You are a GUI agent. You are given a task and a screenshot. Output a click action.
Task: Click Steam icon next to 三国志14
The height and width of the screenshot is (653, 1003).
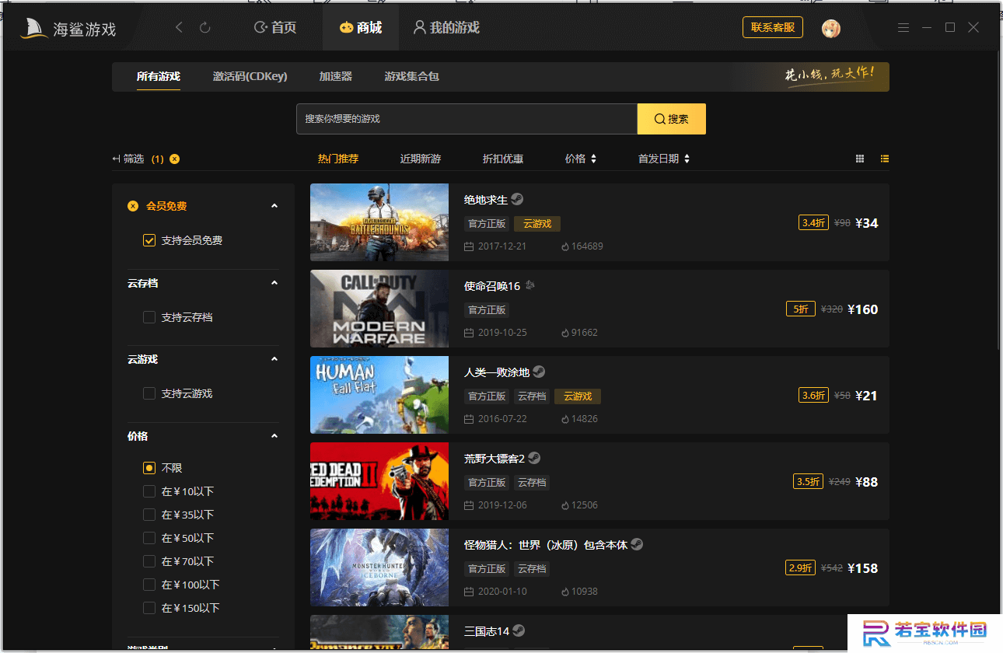coord(519,630)
